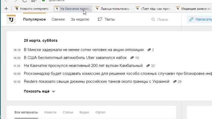
Task: Switch to «Тает лёд» browser tab
Action: tap(153, 9)
